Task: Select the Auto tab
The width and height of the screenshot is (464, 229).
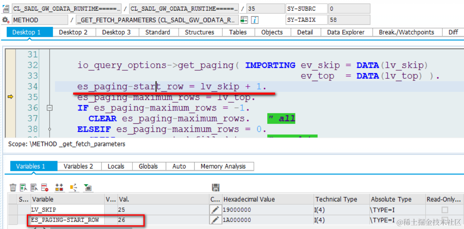Action: (x=179, y=166)
